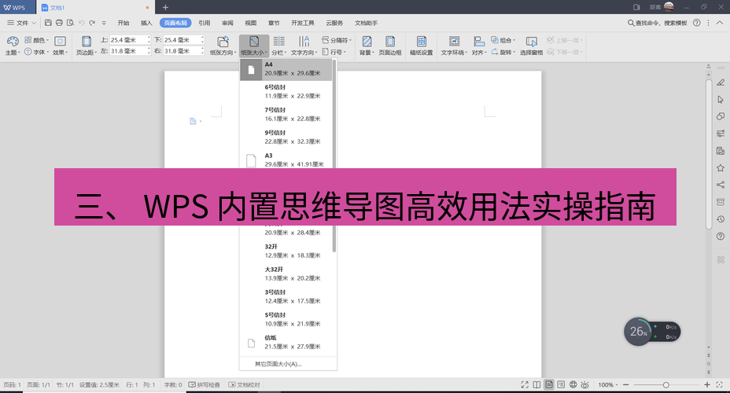730x393 pixels.
Task: Switch to outline view icon in status bar
Action: click(561, 384)
